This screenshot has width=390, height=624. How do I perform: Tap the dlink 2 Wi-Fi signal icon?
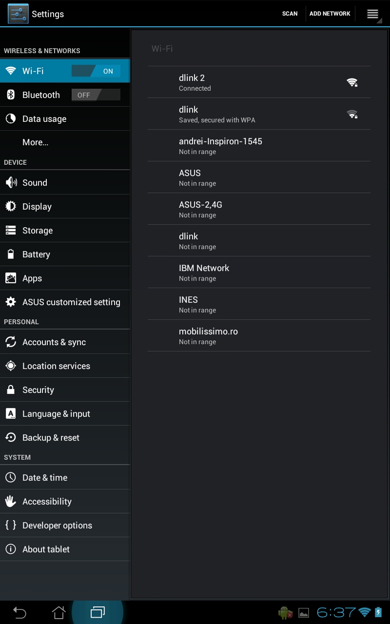click(352, 82)
